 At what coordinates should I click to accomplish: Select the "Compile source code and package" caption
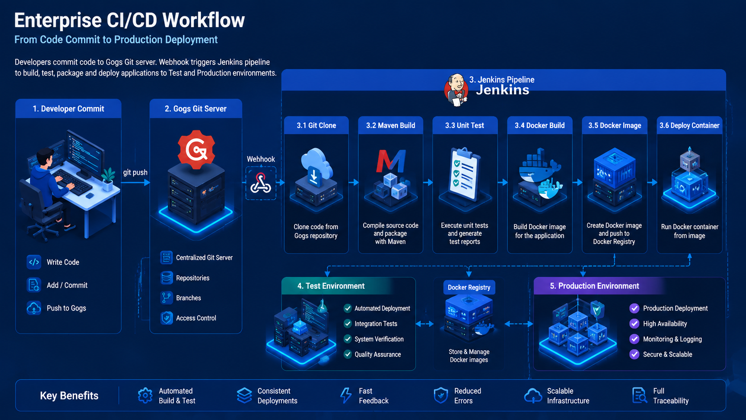click(390, 229)
